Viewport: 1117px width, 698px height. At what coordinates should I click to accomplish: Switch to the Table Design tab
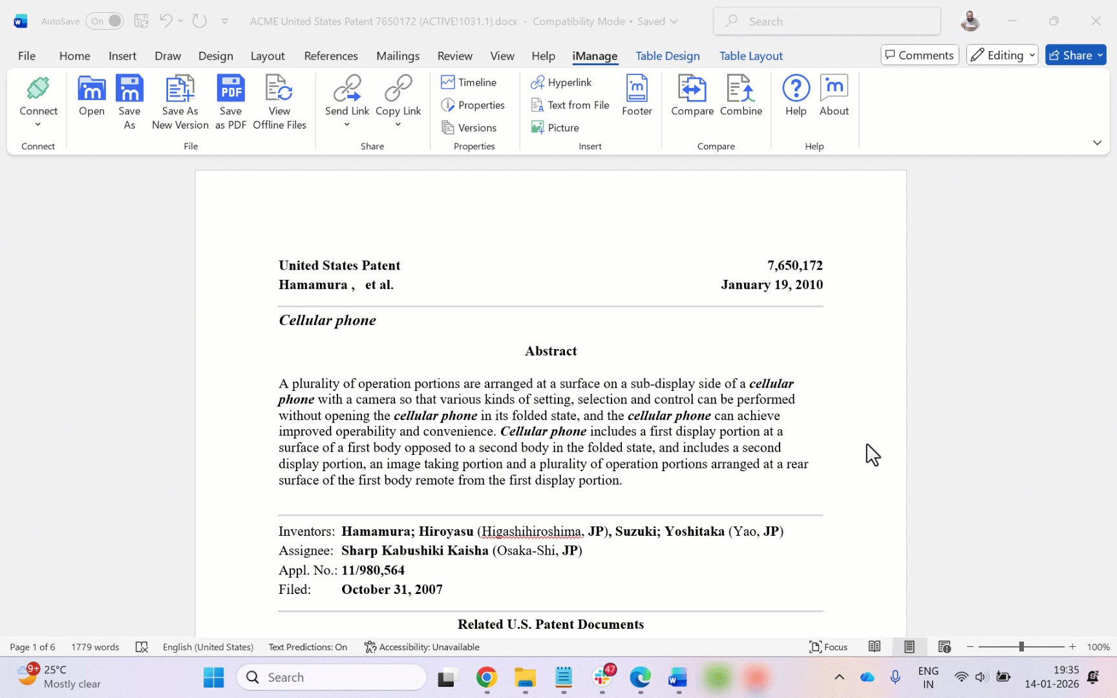[667, 56]
